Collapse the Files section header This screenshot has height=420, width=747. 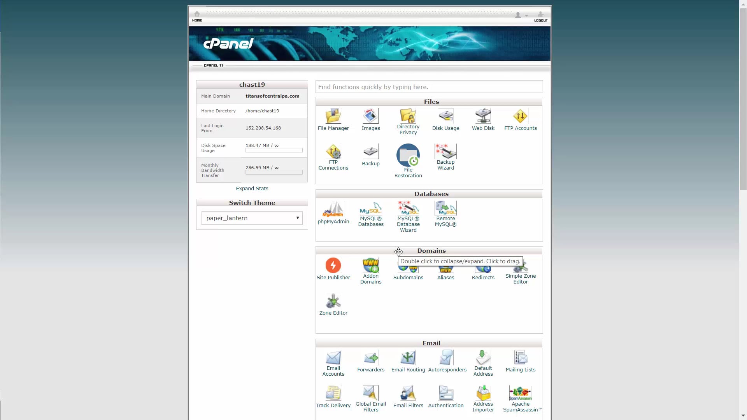click(x=429, y=101)
